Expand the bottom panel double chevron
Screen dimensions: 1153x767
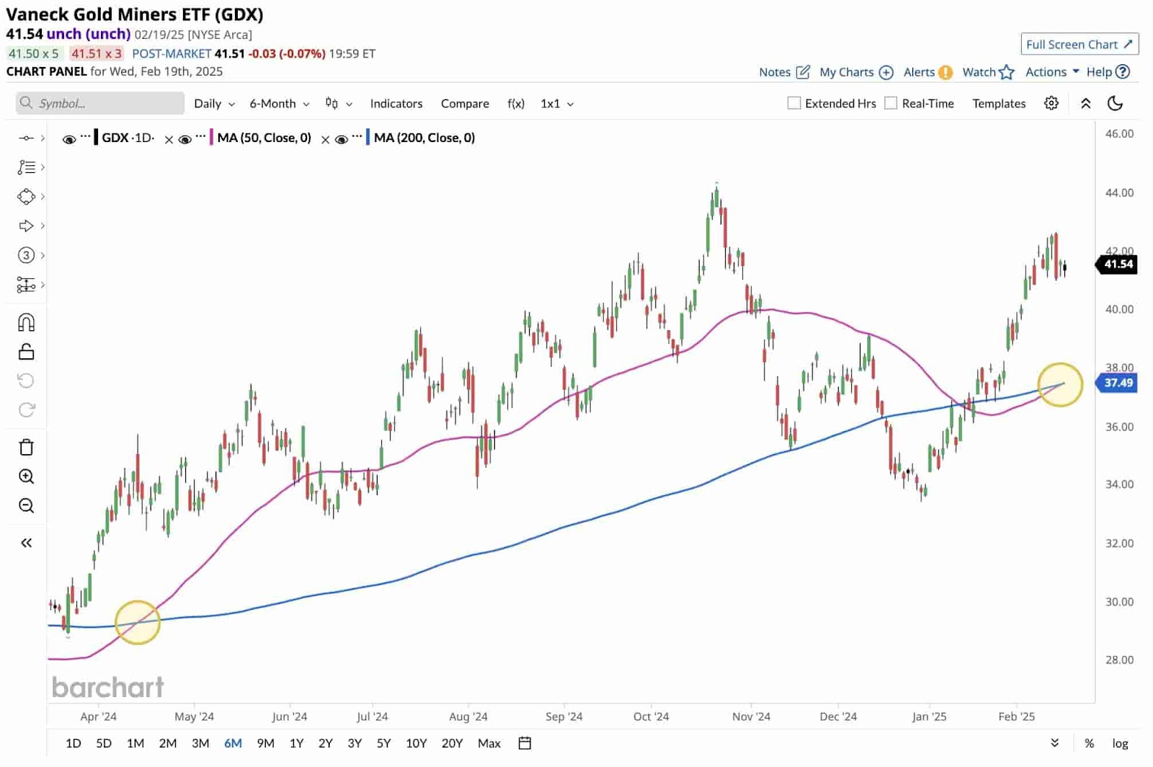[x=1054, y=743]
